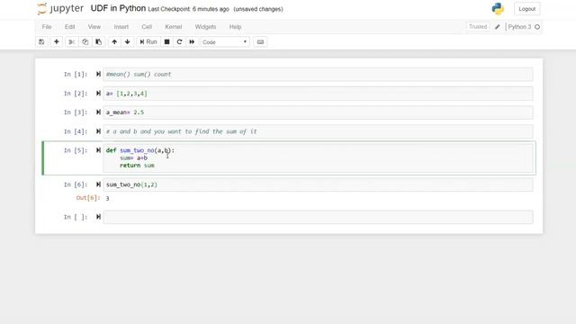Viewport: 576px width, 324px height.
Task: Click the Out[6] output value 3
Action: [x=108, y=198]
